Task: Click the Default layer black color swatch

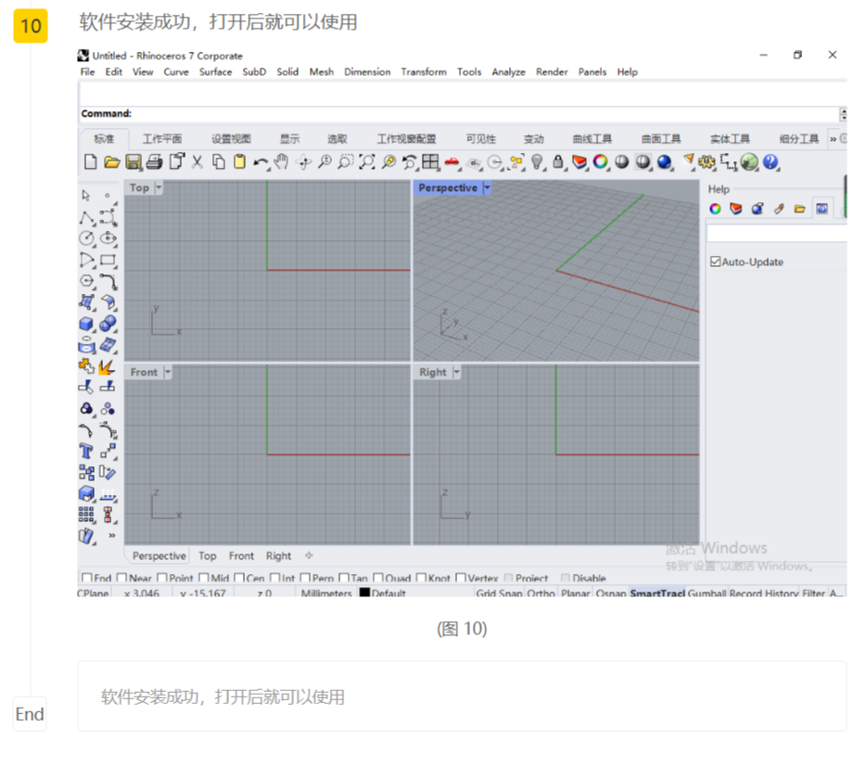Action: pyautogui.click(x=364, y=594)
